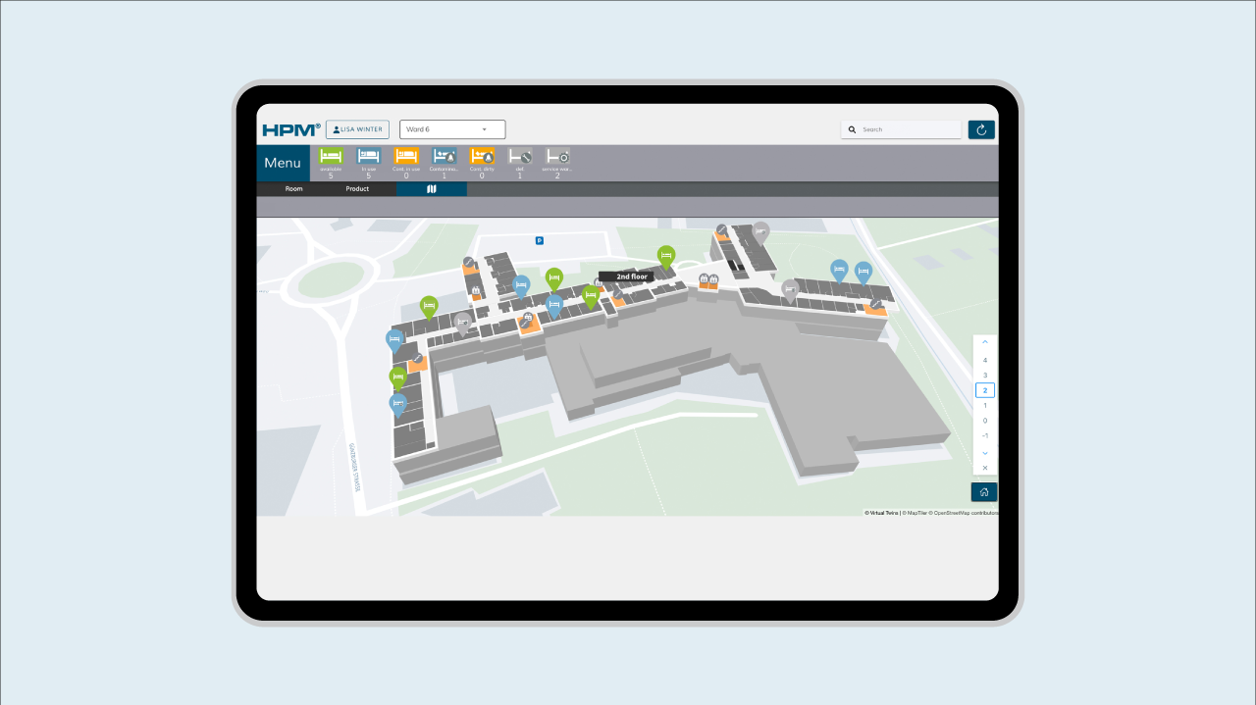The image size is (1256, 705).
Task: Click the Lisa Winter user button
Action: (x=357, y=129)
